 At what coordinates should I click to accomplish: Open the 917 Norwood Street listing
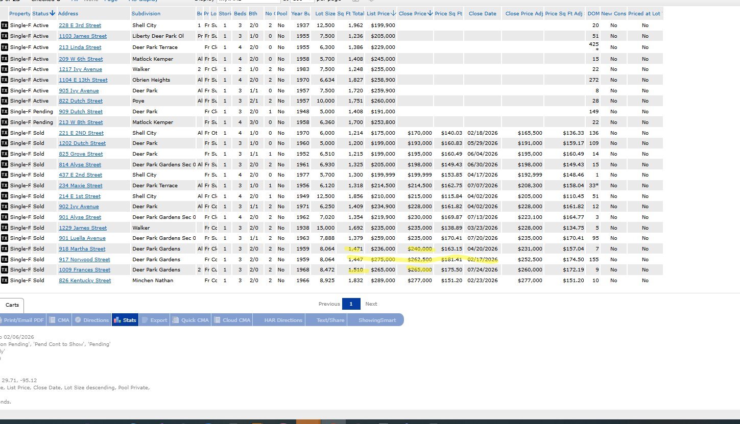click(x=84, y=259)
